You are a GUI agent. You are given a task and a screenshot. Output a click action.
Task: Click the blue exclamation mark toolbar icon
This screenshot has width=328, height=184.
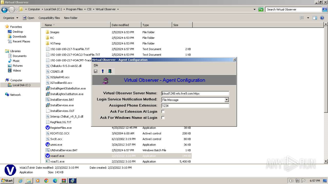tap(103, 71)
